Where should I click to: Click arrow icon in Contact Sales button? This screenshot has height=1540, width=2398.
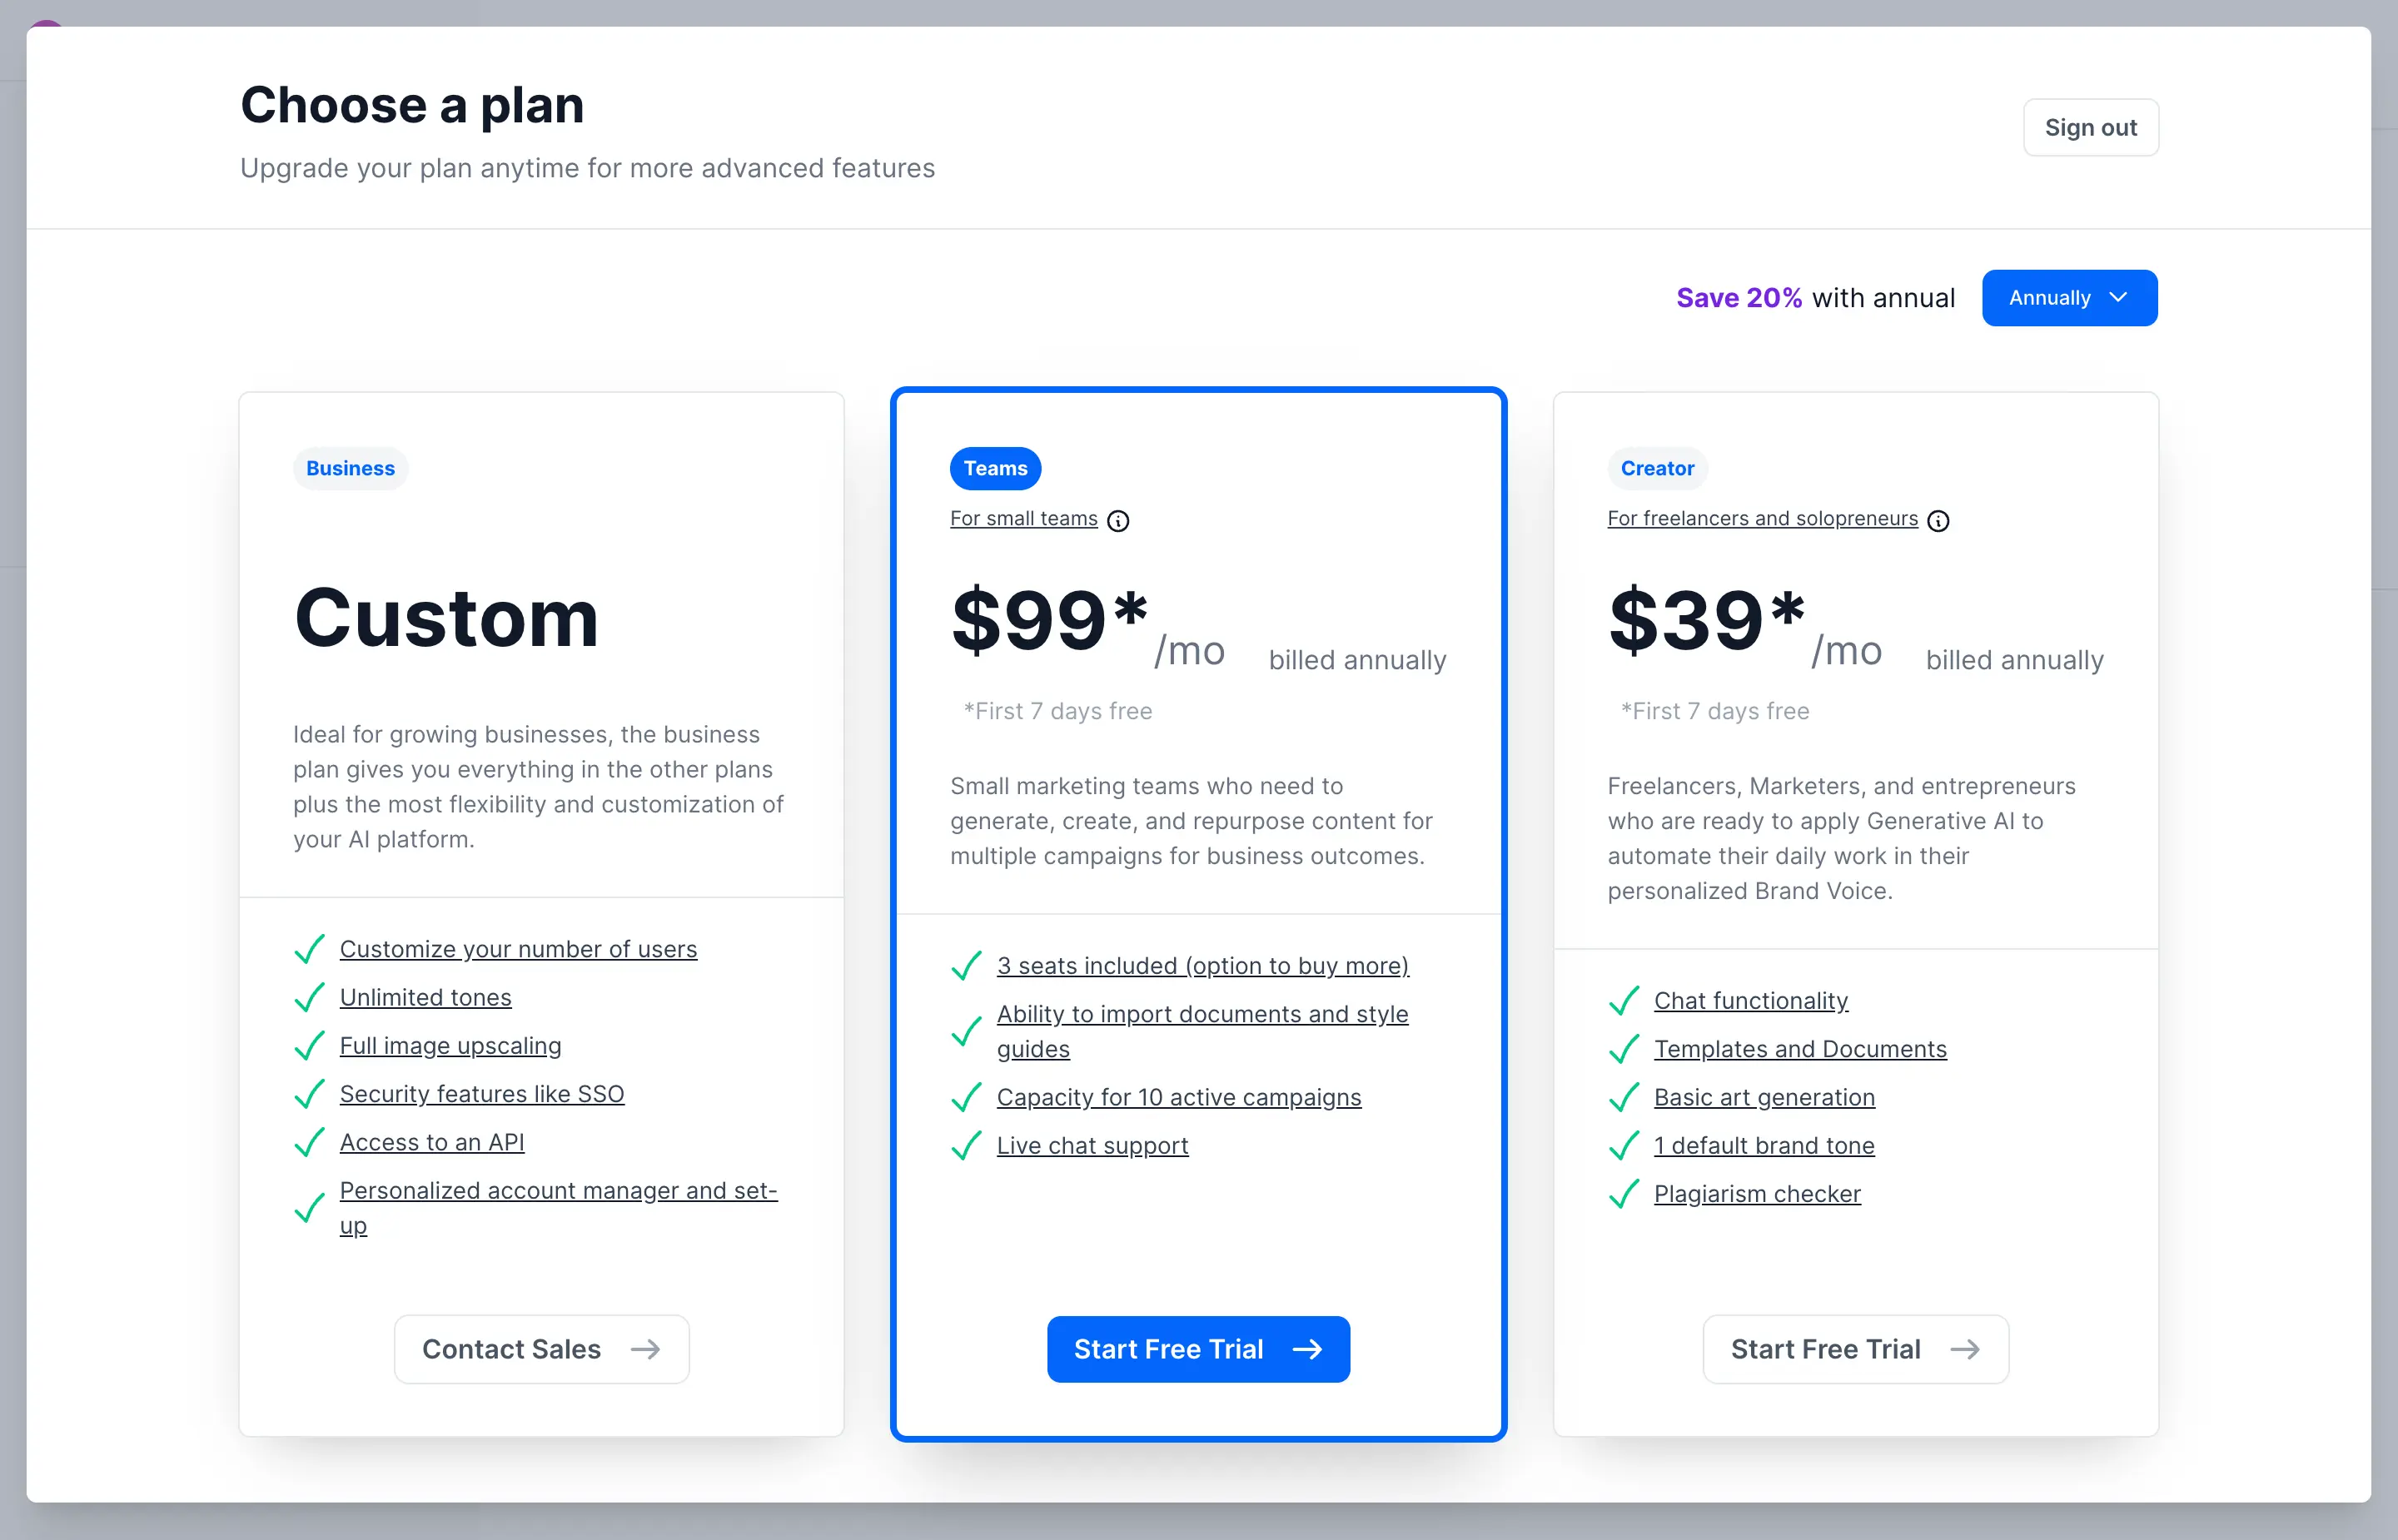click(x=645, y=1349)
